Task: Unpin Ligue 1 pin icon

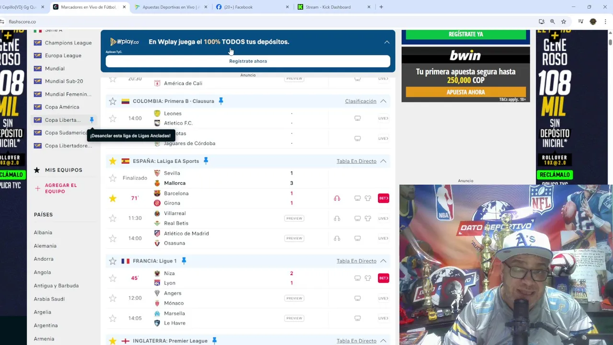Action: [183, 261]
